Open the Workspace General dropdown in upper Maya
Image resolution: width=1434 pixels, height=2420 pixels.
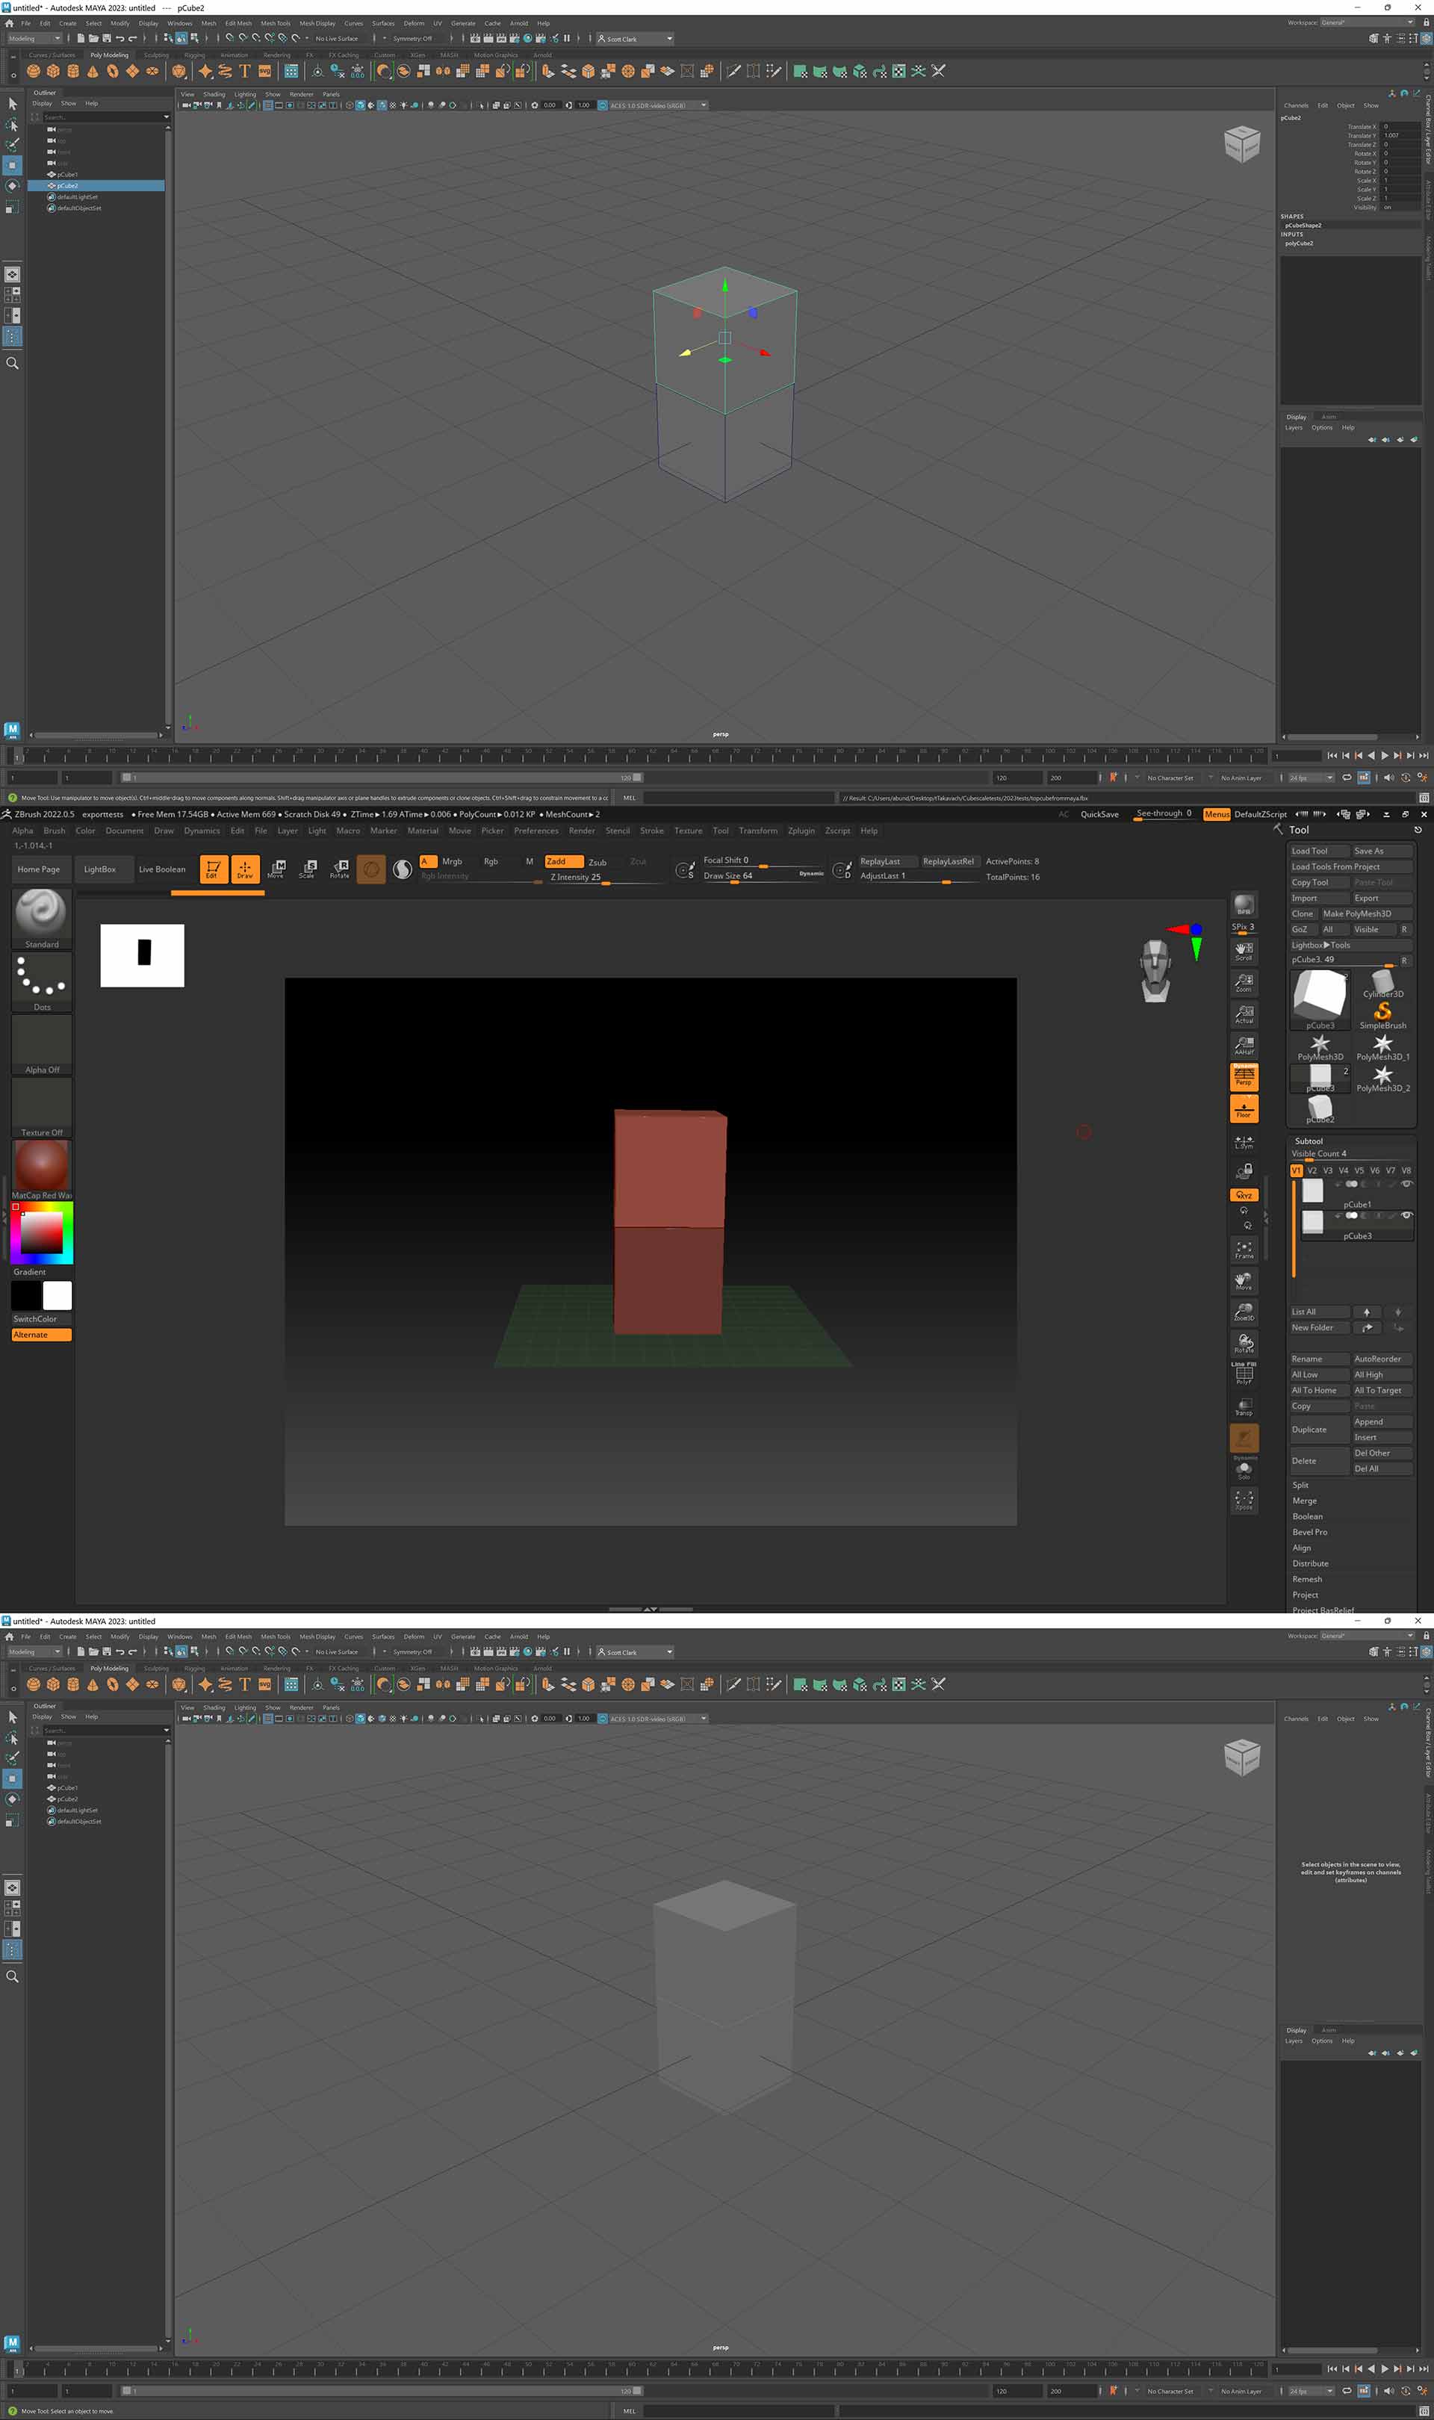point(1368,22)
